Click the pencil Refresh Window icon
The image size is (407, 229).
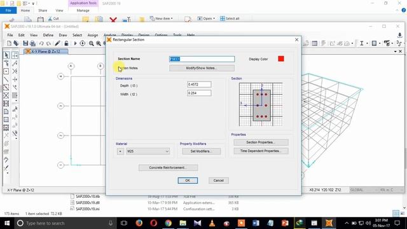(x=57, y=43)
